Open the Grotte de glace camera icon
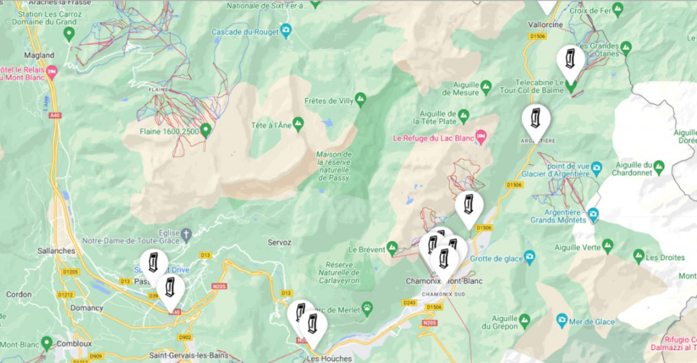697x363 pixels. (x=529, y=257)
